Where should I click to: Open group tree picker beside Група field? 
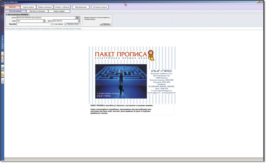[77, 18]
